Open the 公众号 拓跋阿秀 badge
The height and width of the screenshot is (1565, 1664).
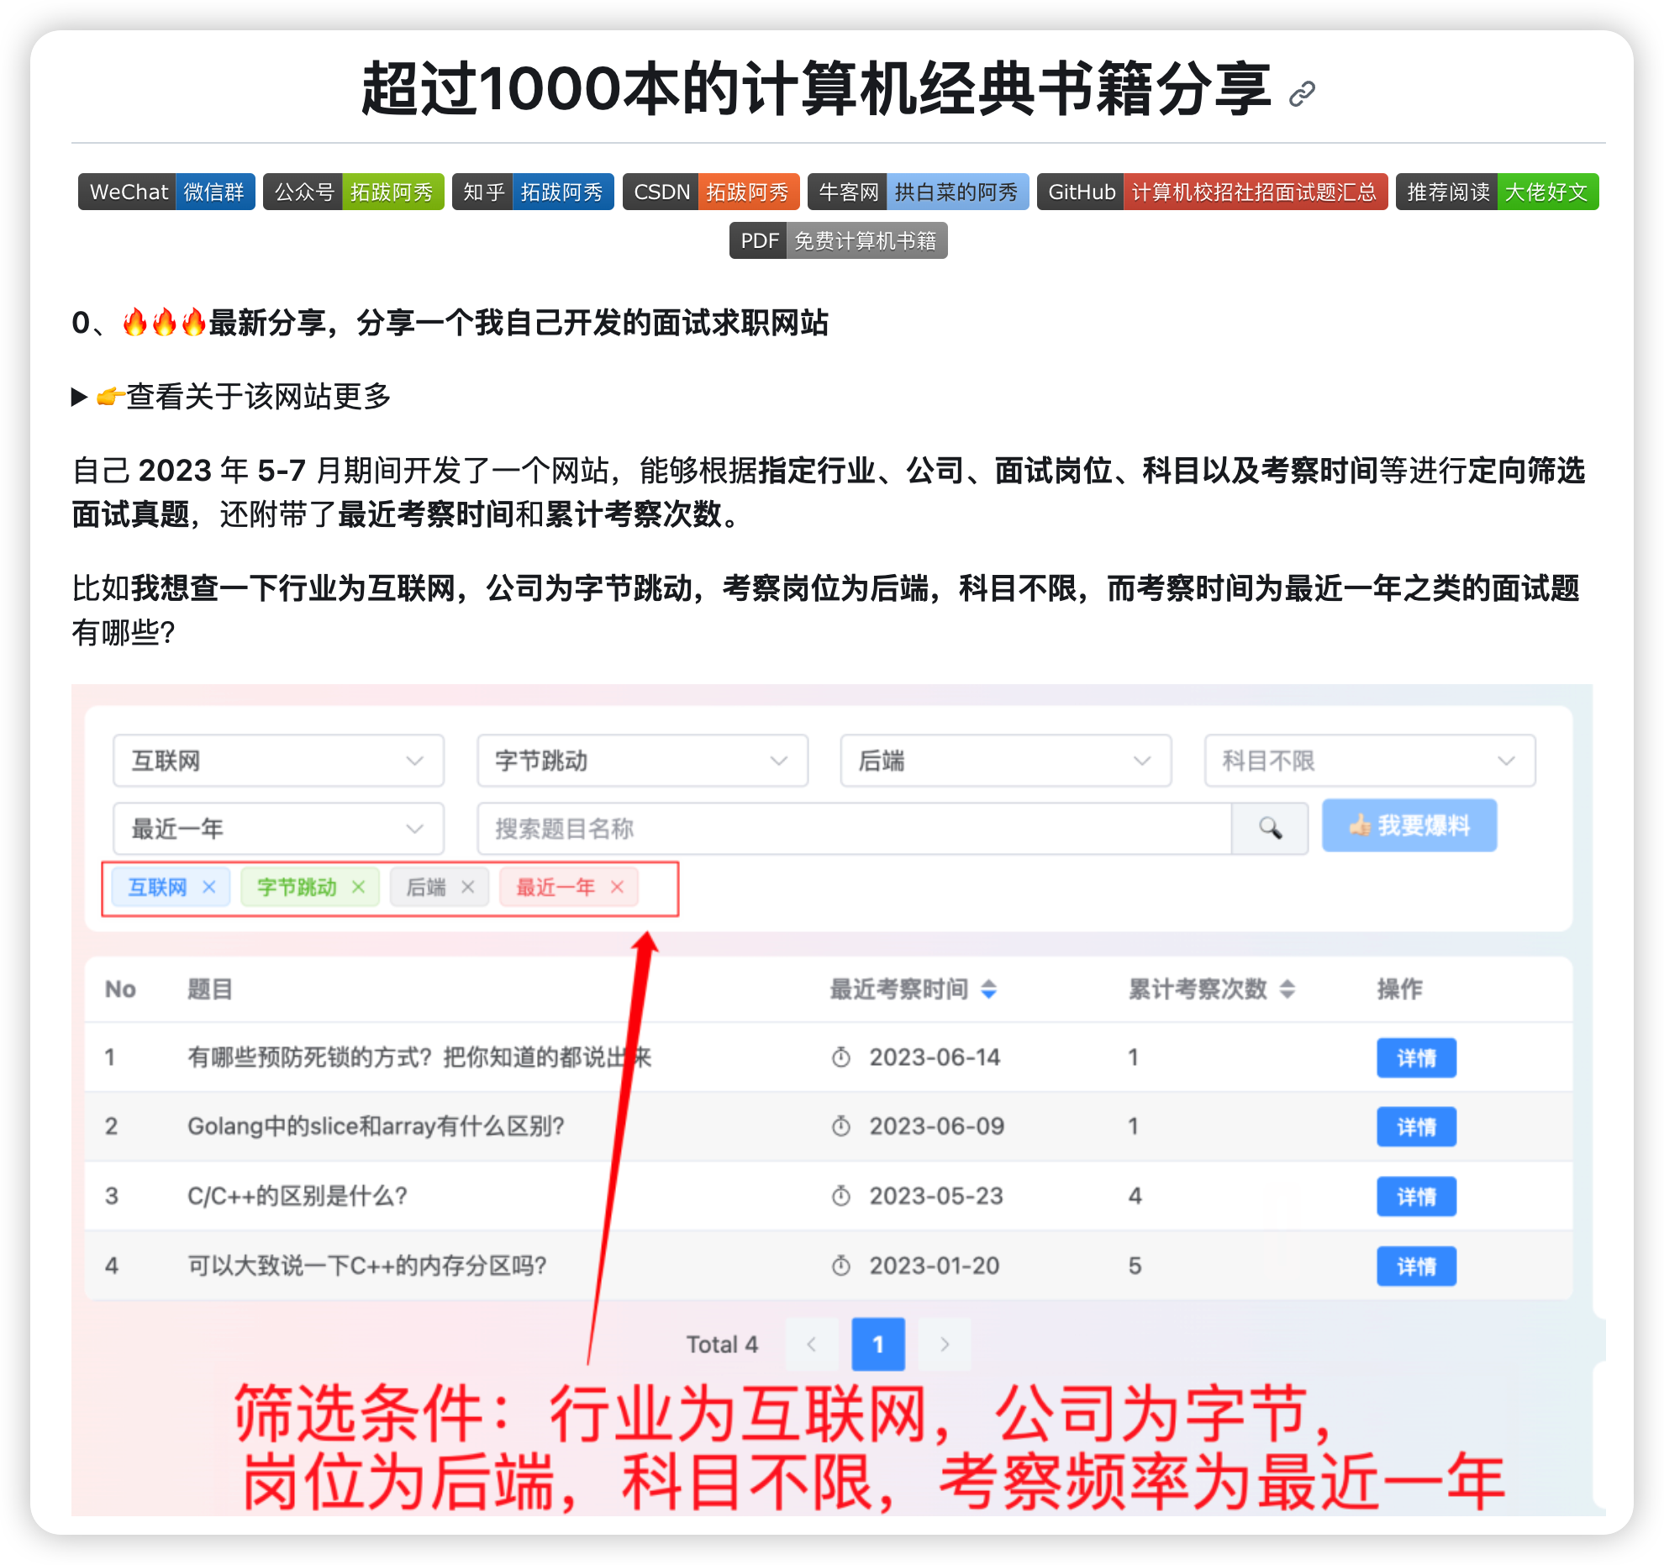point(353,192)
